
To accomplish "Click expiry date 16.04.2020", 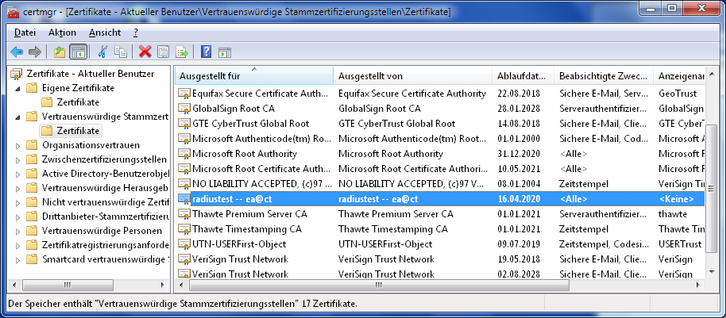I will tap(519, 199).
